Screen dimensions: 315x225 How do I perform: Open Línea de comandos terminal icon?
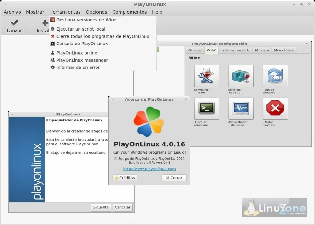207,109
